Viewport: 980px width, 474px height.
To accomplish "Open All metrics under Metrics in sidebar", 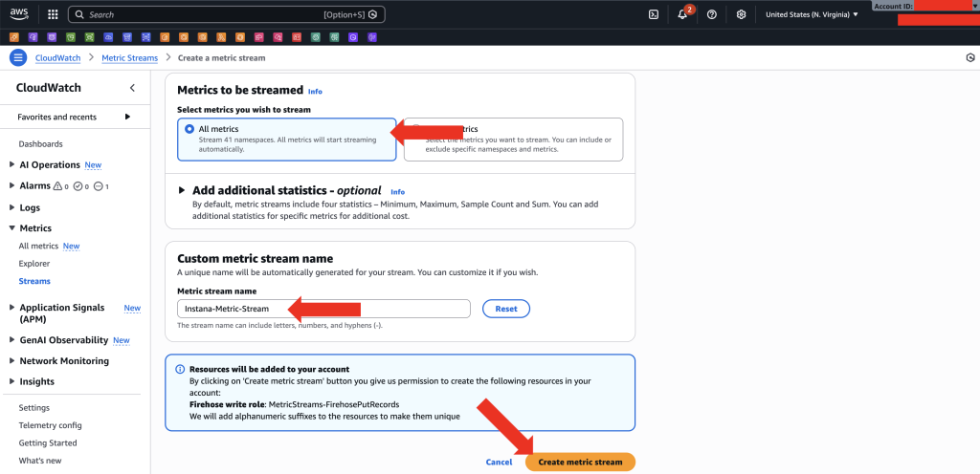I will pos(38,246).
